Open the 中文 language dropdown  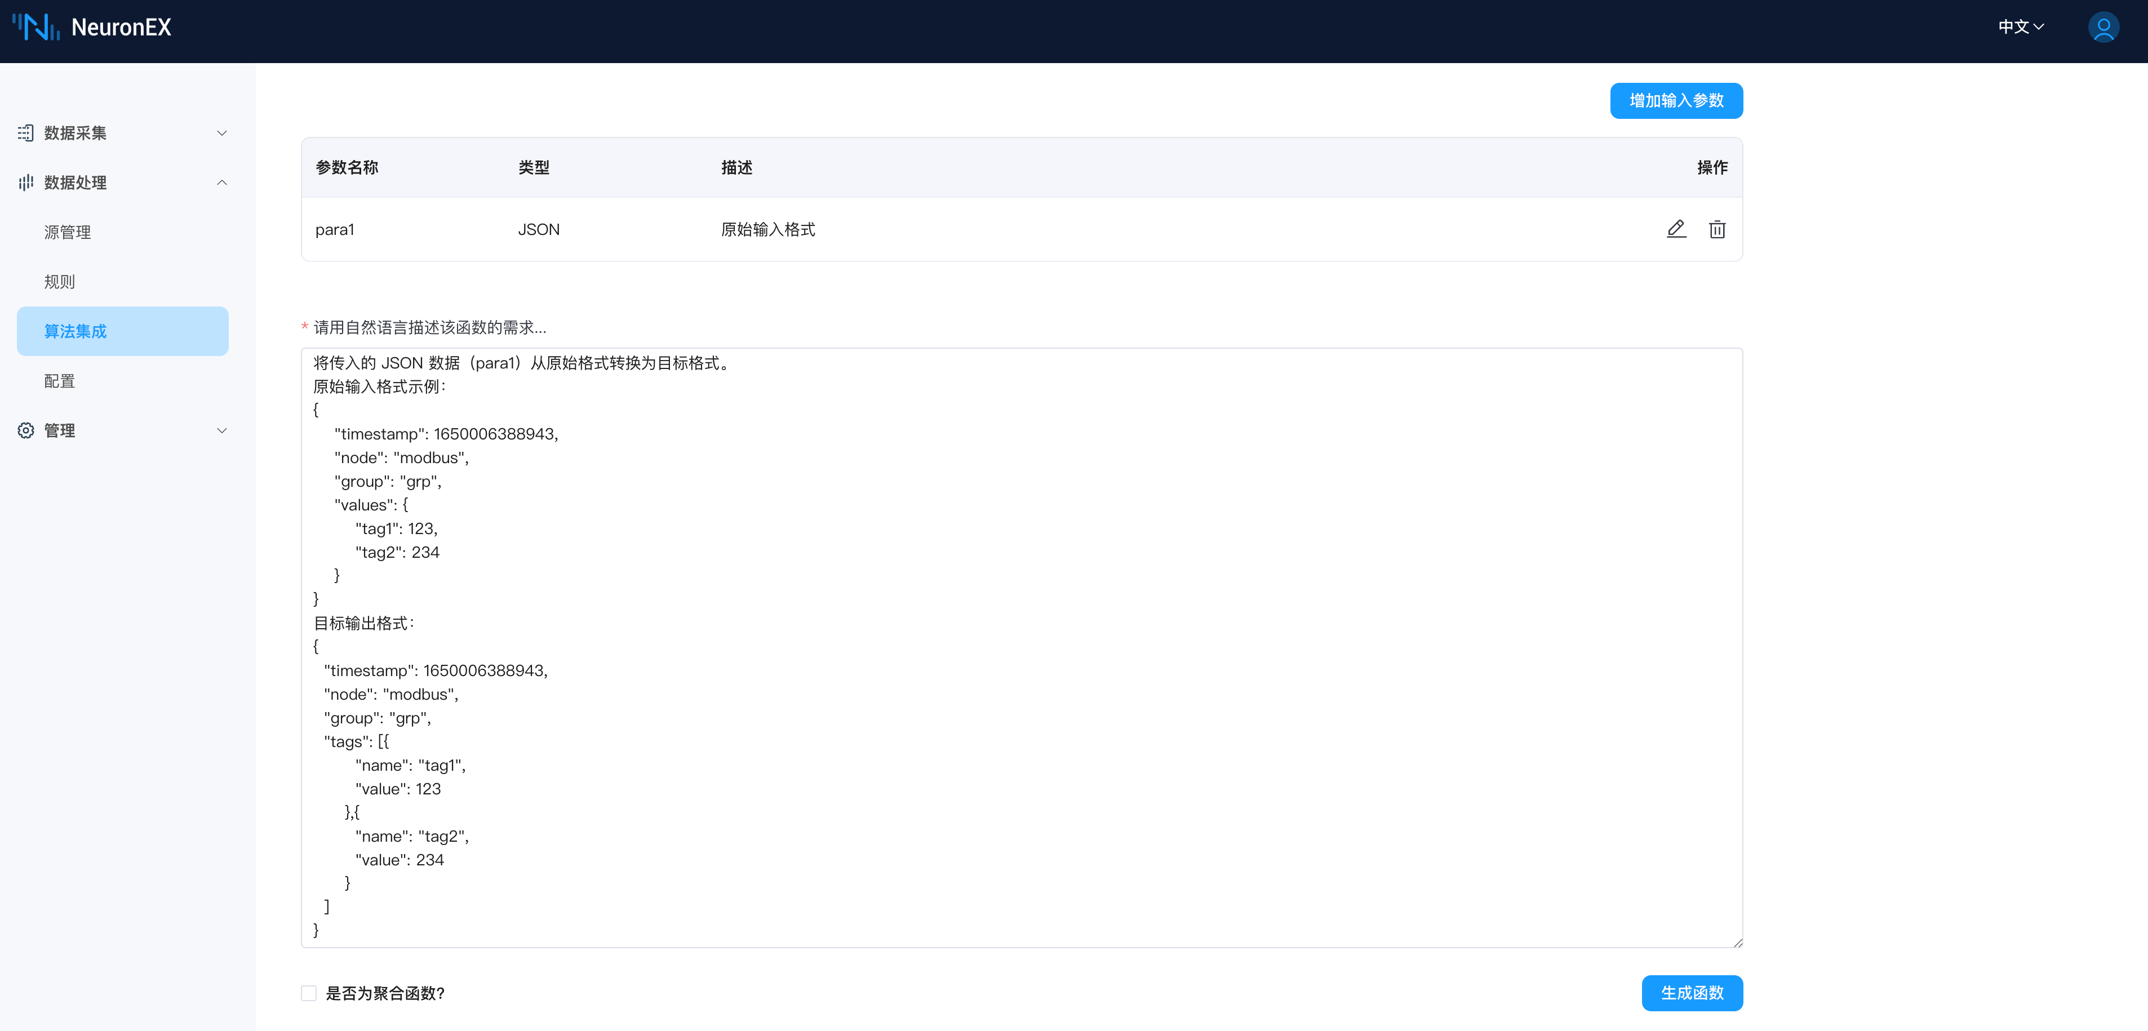coord(2021,26)
